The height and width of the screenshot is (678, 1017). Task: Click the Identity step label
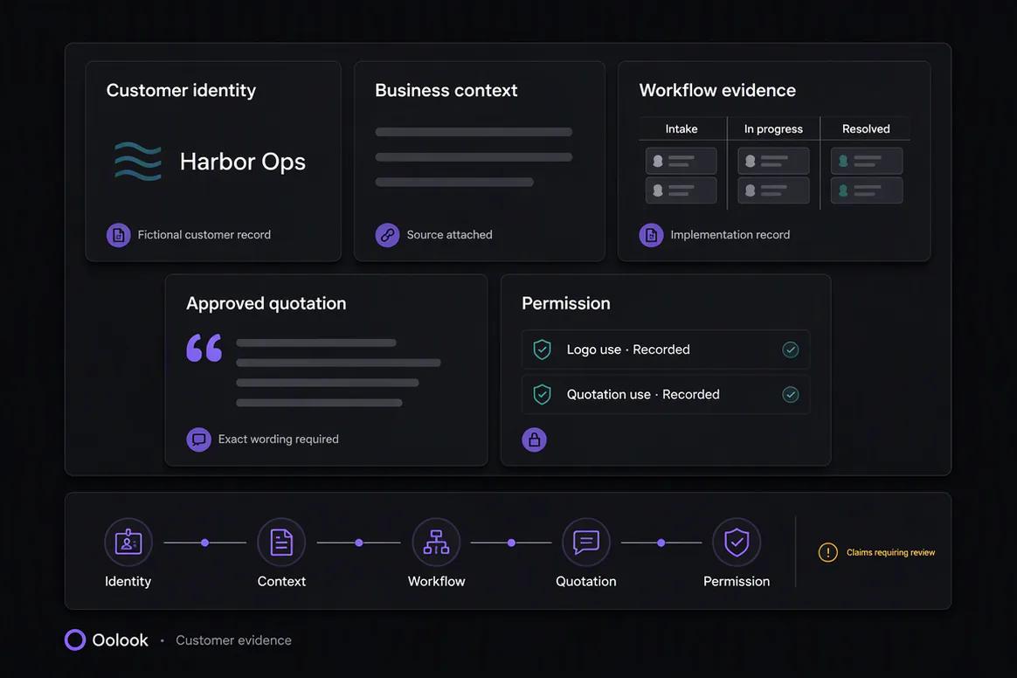click(128, 581)
